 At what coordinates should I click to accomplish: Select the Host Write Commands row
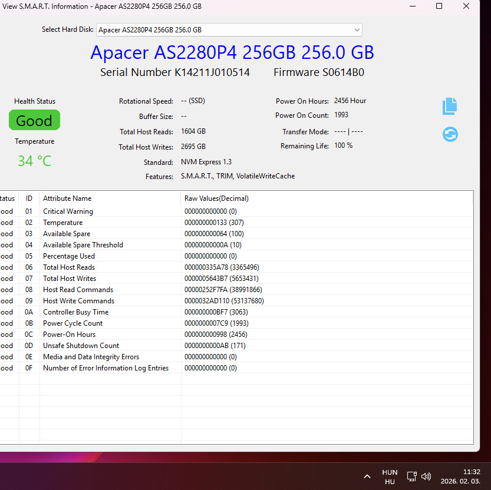pos(236,301)
